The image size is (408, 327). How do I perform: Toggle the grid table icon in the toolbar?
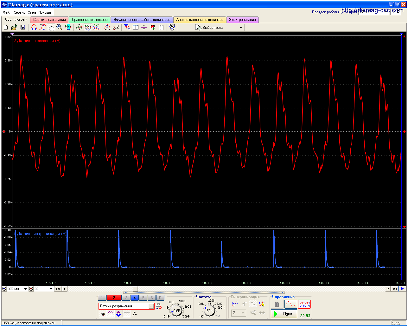136,28
